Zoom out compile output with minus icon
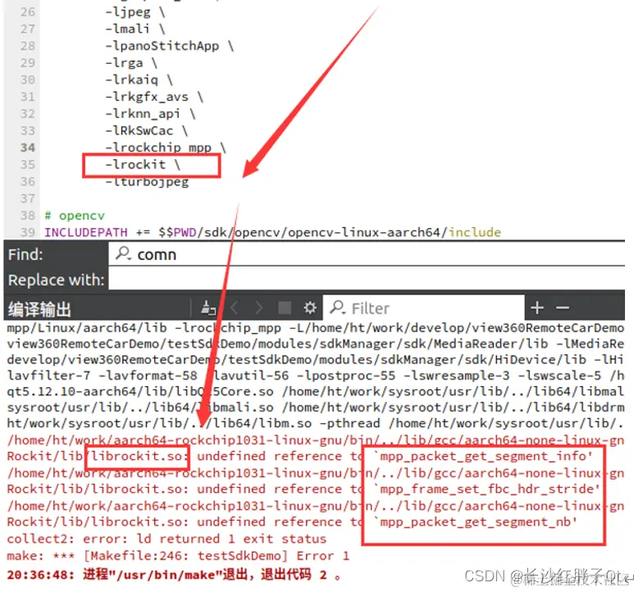This screenshot has height=592, width=634. point(563,308)
